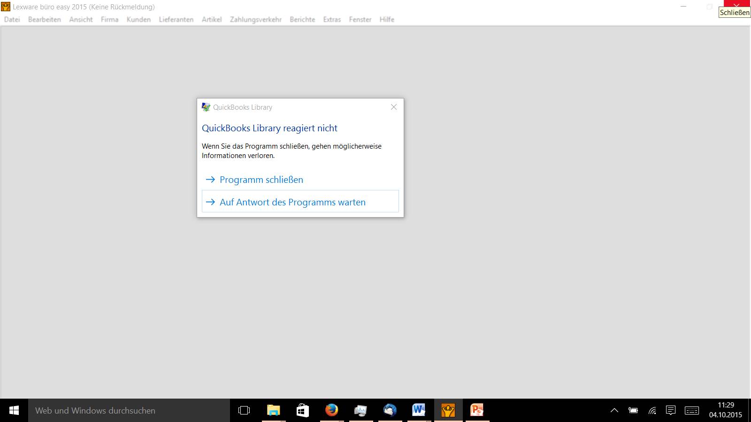This screenshot has width=751, height=422.
Task: Switch to Microsoft Word in the taskbar
Action: point(419,410)
